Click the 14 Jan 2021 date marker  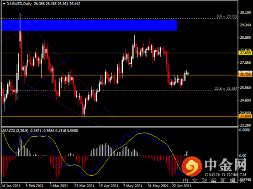tap(11, 186)
